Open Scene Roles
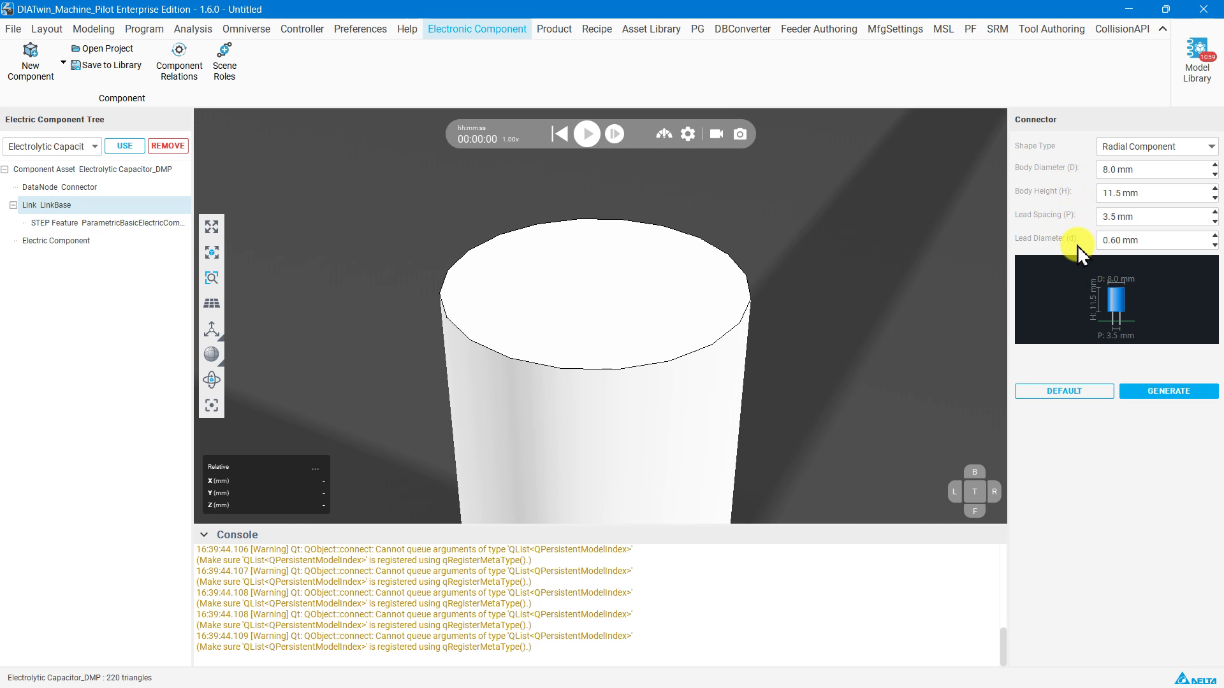 click(224, 62)
